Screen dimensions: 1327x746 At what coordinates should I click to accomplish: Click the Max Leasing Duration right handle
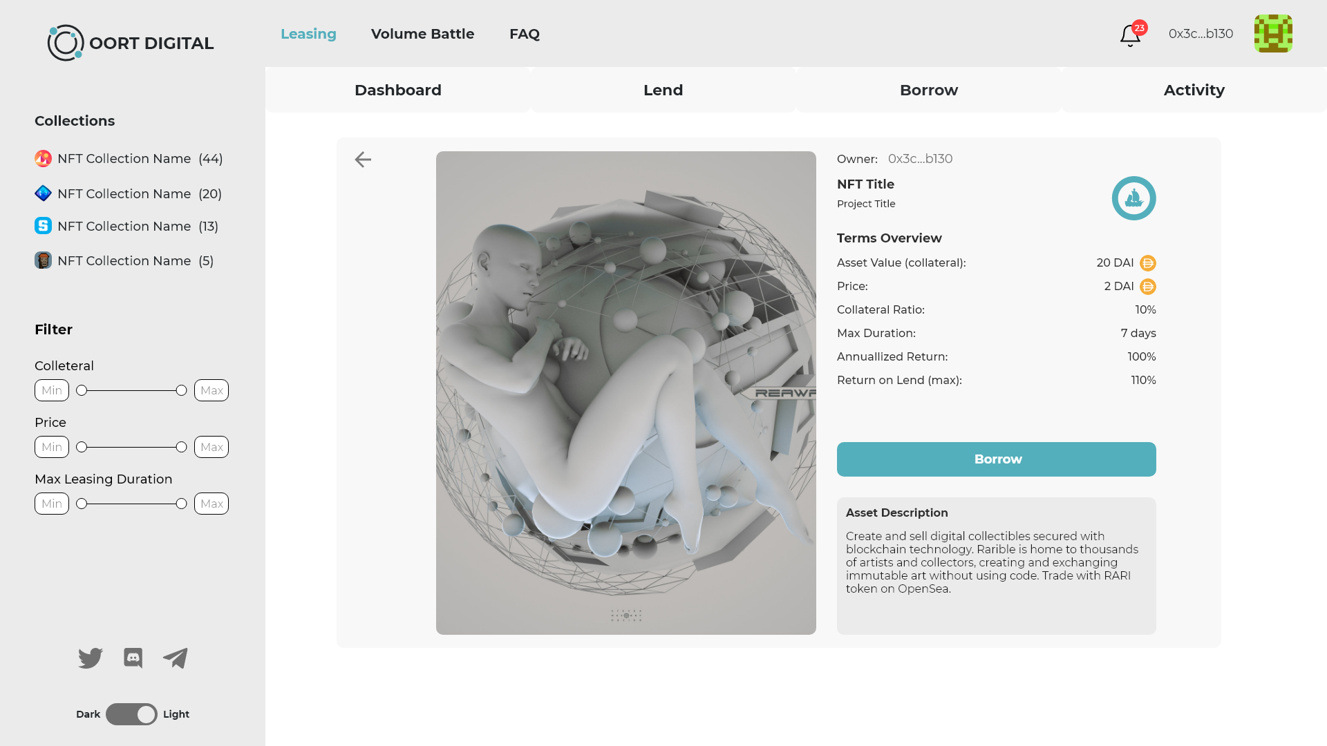point(181,504)
